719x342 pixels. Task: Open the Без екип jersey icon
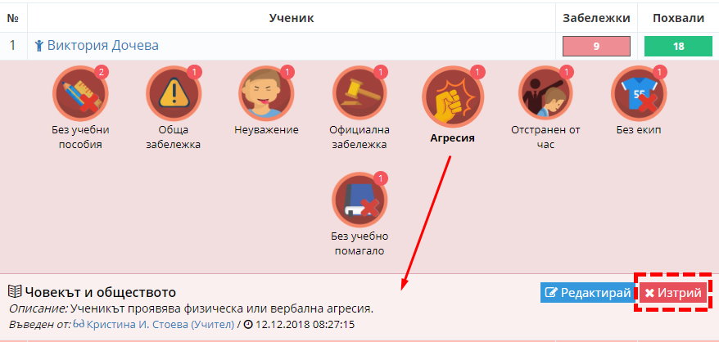pyautogui.click(x=639, y=93)
